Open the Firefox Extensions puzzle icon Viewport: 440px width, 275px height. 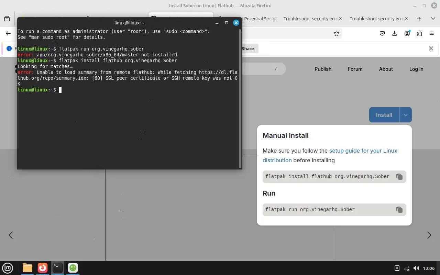(419, 33)
